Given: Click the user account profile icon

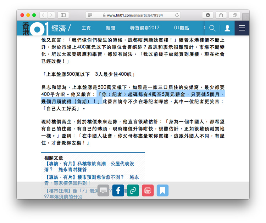Looking at the screenshot, I should pos(227,28).
